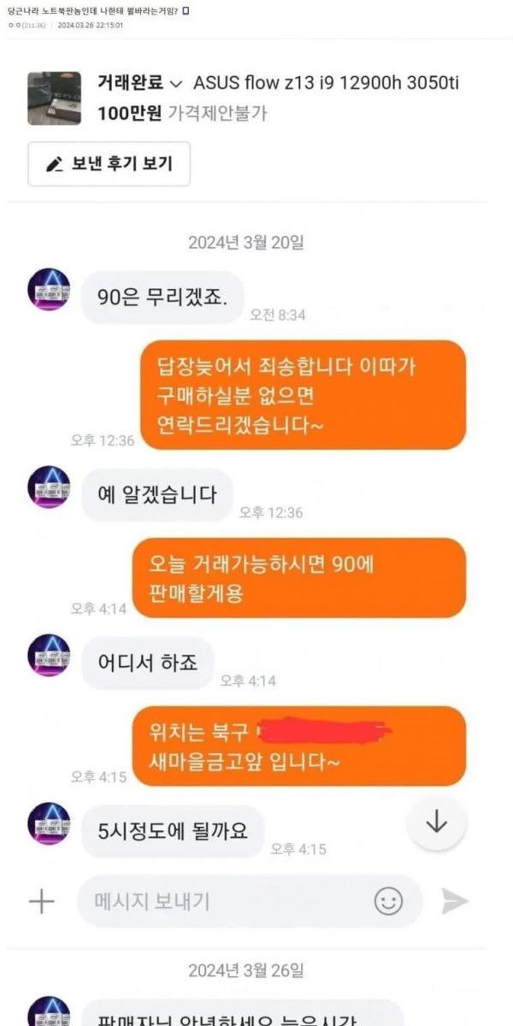The image size is (513, 1026).
Task: Click the send arrow icon
Action: (x=454, y=900)
